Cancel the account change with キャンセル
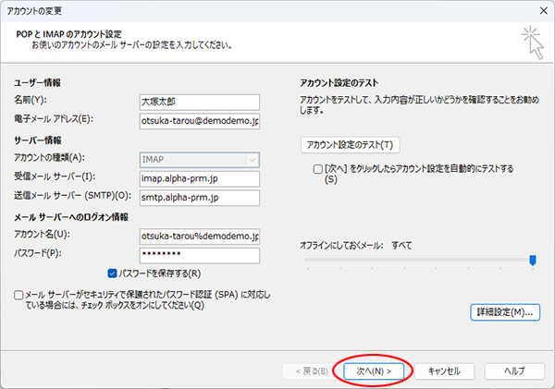 444,370
